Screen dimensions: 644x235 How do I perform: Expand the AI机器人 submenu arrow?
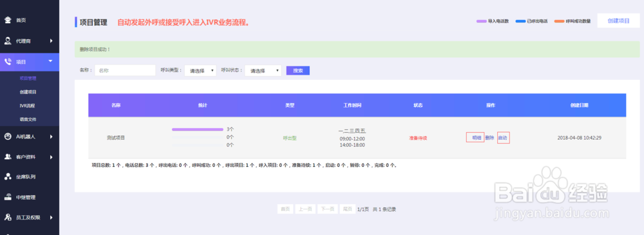click(x=52, y=136)
